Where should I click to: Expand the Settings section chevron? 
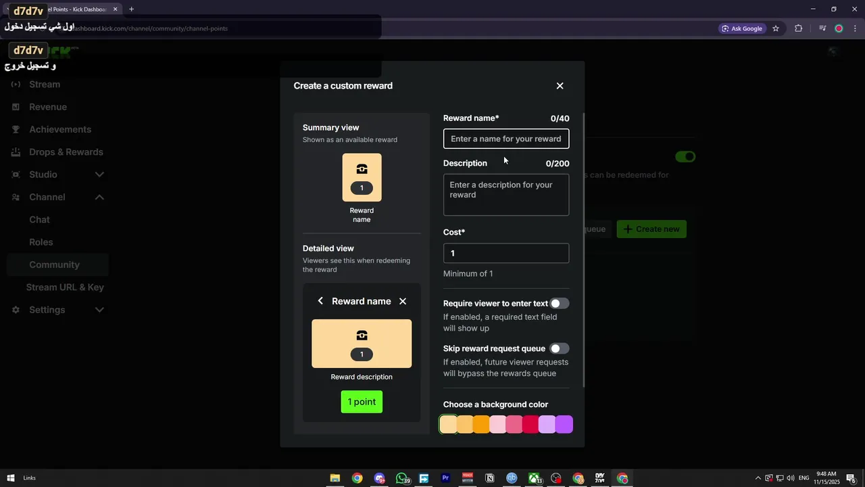(99, 310)
